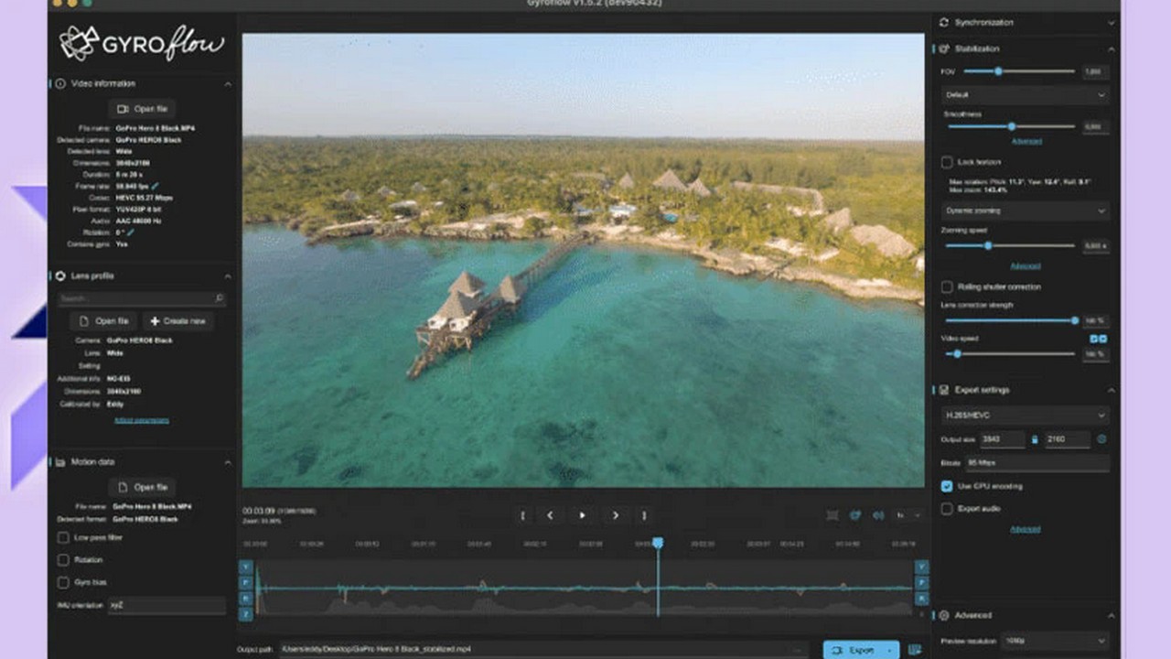Adjust the FOV slider
Viewport: 1171px width, 659px height.
998,71
